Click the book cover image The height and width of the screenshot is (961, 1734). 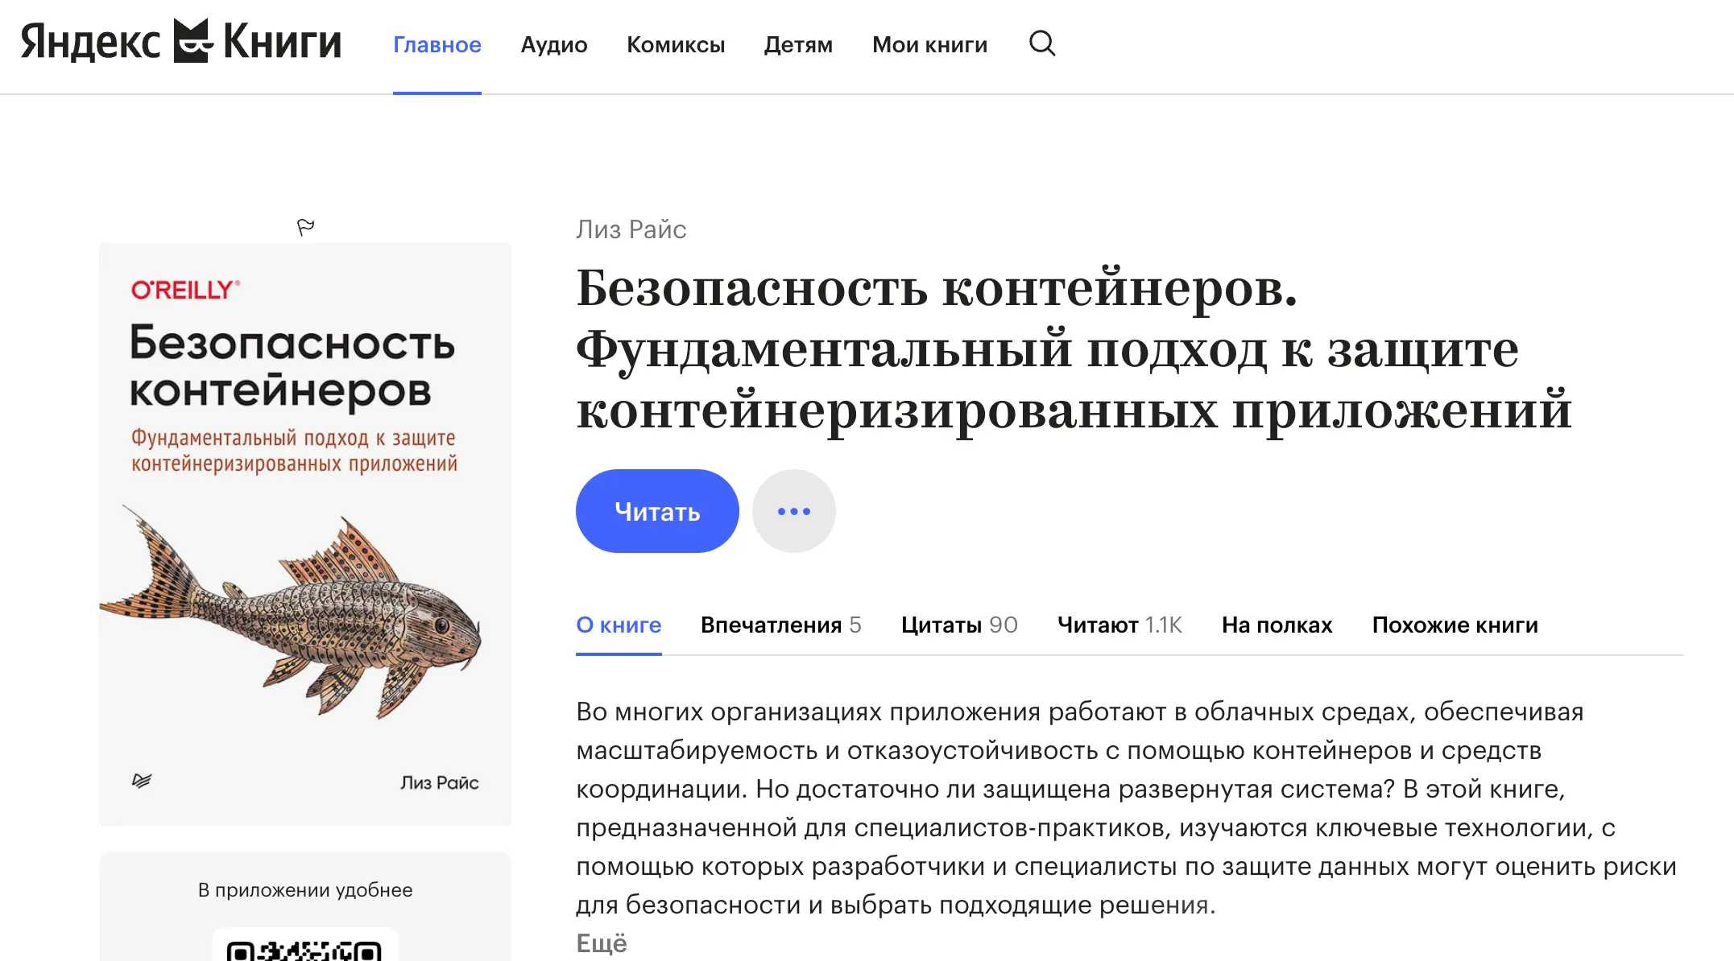pyautogui.click(x=305, y=534)
